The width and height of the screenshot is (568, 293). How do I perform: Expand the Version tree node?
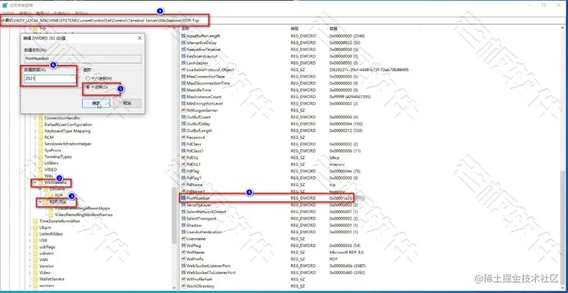(x=29, y=266)
